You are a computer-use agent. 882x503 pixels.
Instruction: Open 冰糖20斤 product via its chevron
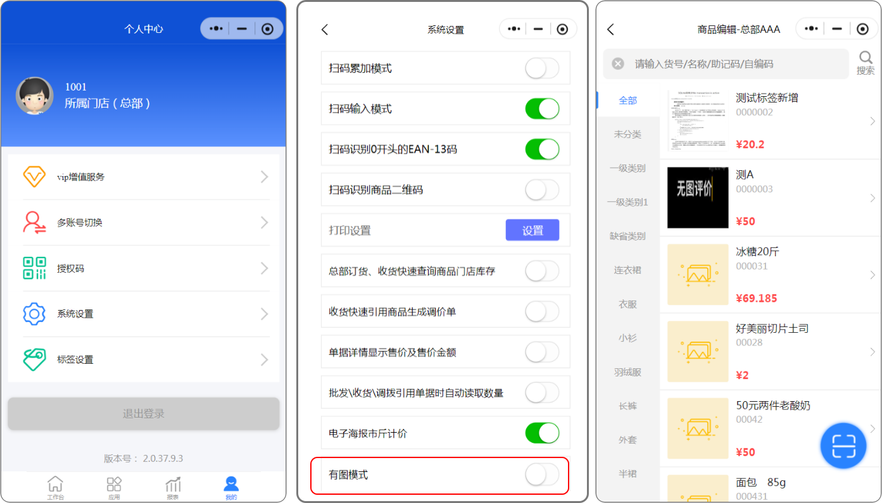pyautogui.click(x=873, y=275)
